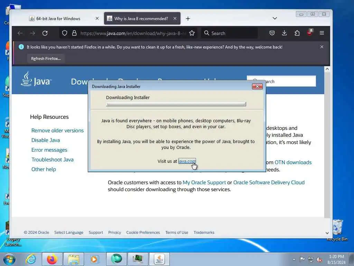This screenshot has width=354, height=266.
Task: Open the My Oracle Support link
Action: (204, 183)
